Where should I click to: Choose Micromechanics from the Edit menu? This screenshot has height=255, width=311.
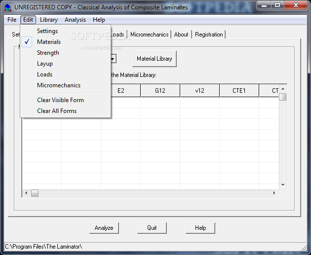tap(66, 85)
